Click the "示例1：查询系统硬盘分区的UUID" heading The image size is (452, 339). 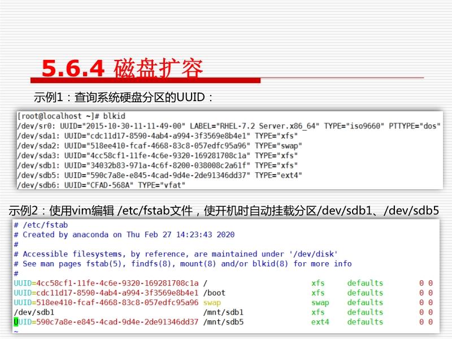123,97
